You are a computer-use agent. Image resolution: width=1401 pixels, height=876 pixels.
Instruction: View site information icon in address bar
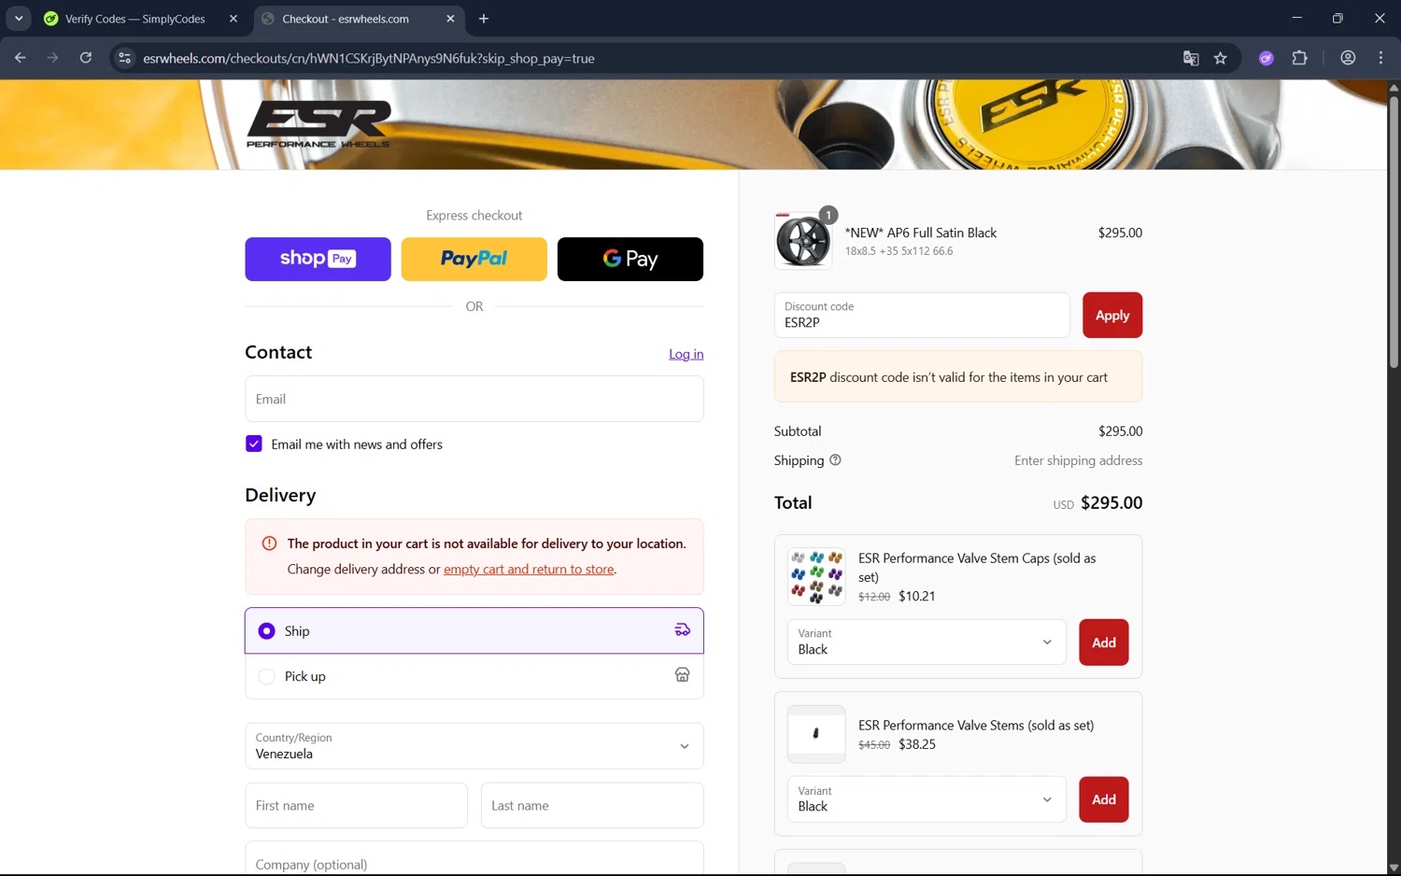click(x=124, y=58)
